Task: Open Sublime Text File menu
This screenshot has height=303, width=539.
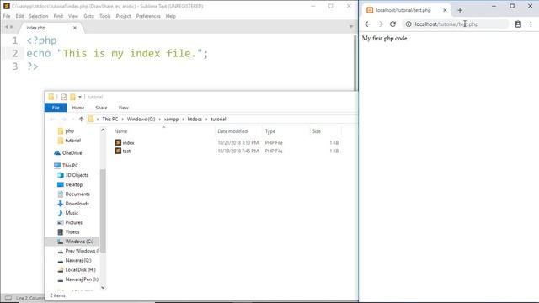Action: (x=7, y=16)
